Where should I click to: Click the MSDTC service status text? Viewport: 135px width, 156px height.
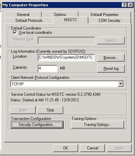click(x=45, y=100)
